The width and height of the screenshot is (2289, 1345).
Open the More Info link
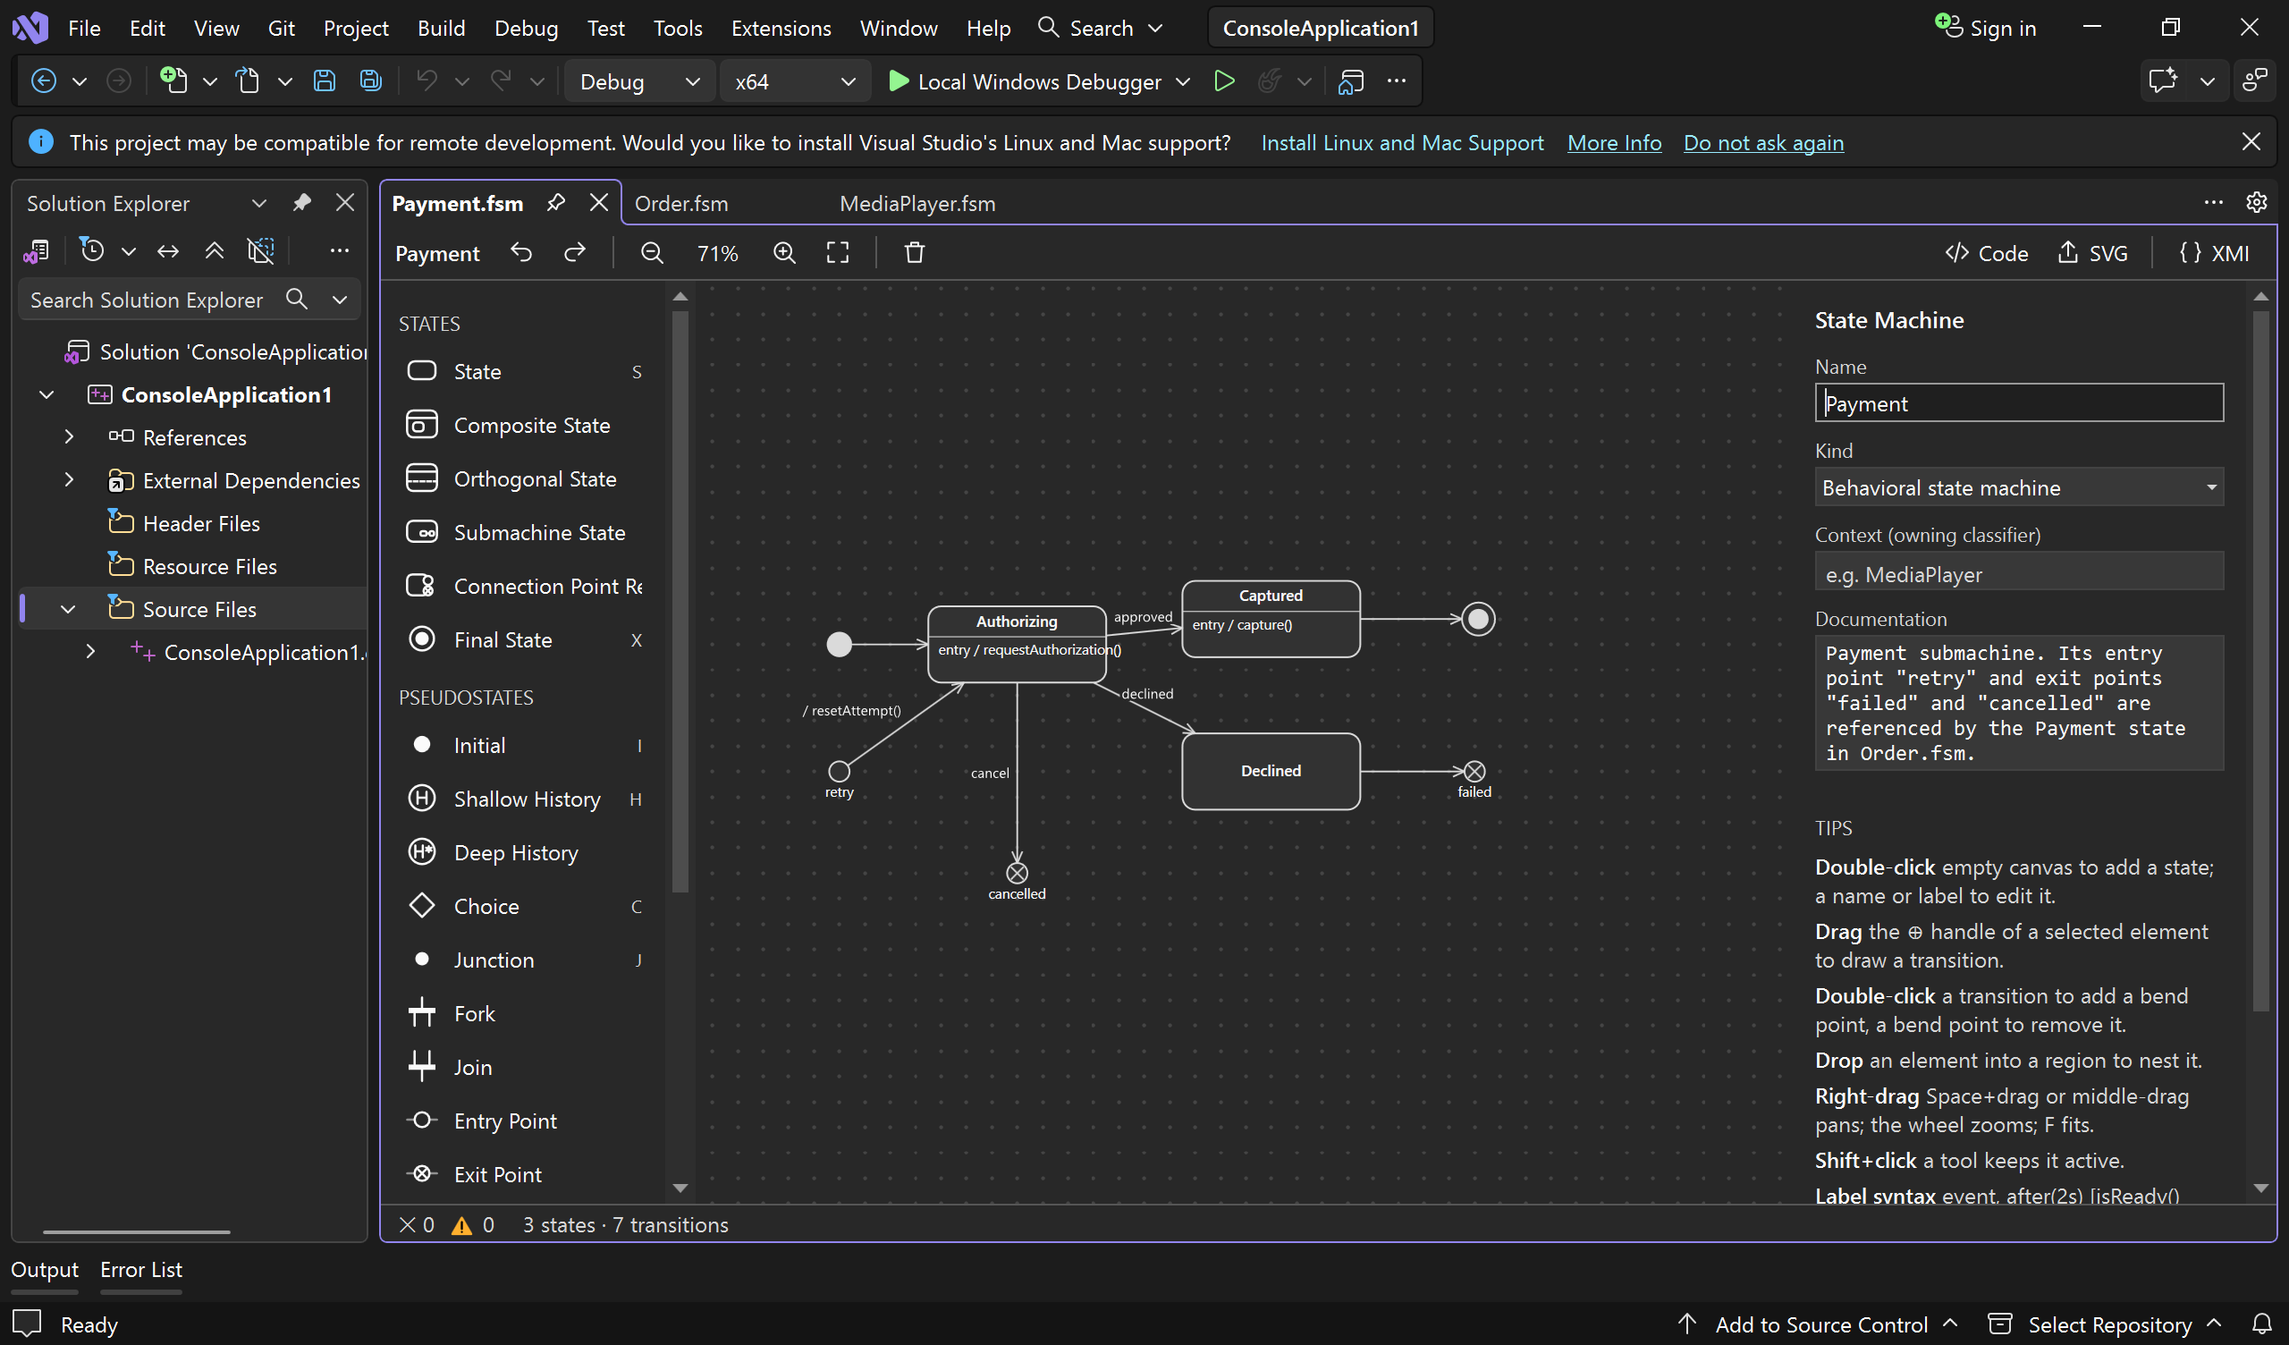(x=1614, y=143)
